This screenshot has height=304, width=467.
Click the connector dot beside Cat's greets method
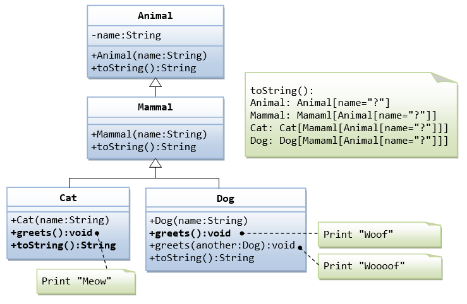click(x=97, y=233)
